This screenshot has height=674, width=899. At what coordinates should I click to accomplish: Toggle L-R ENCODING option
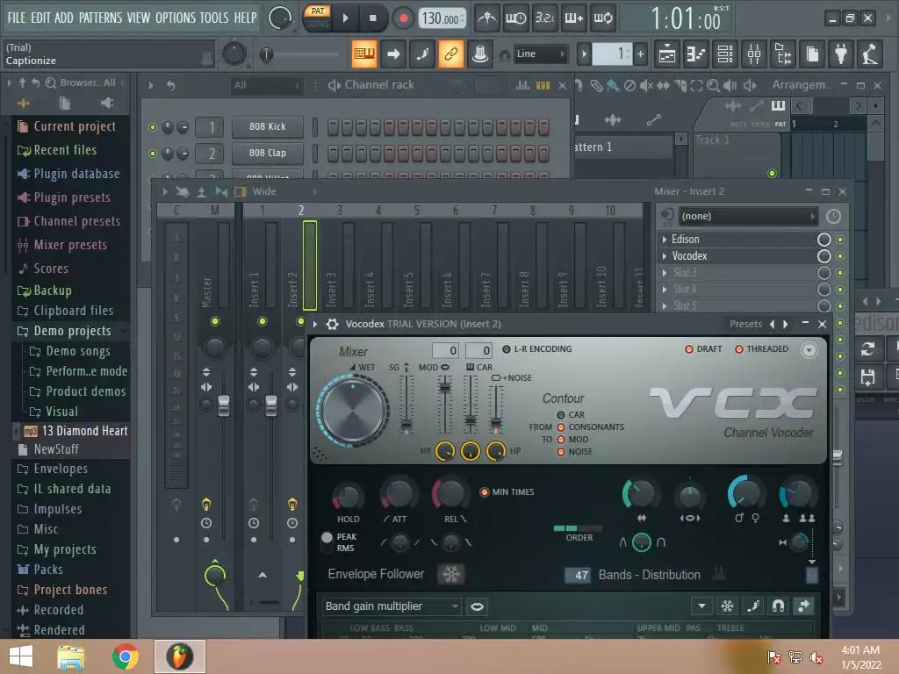537,349
